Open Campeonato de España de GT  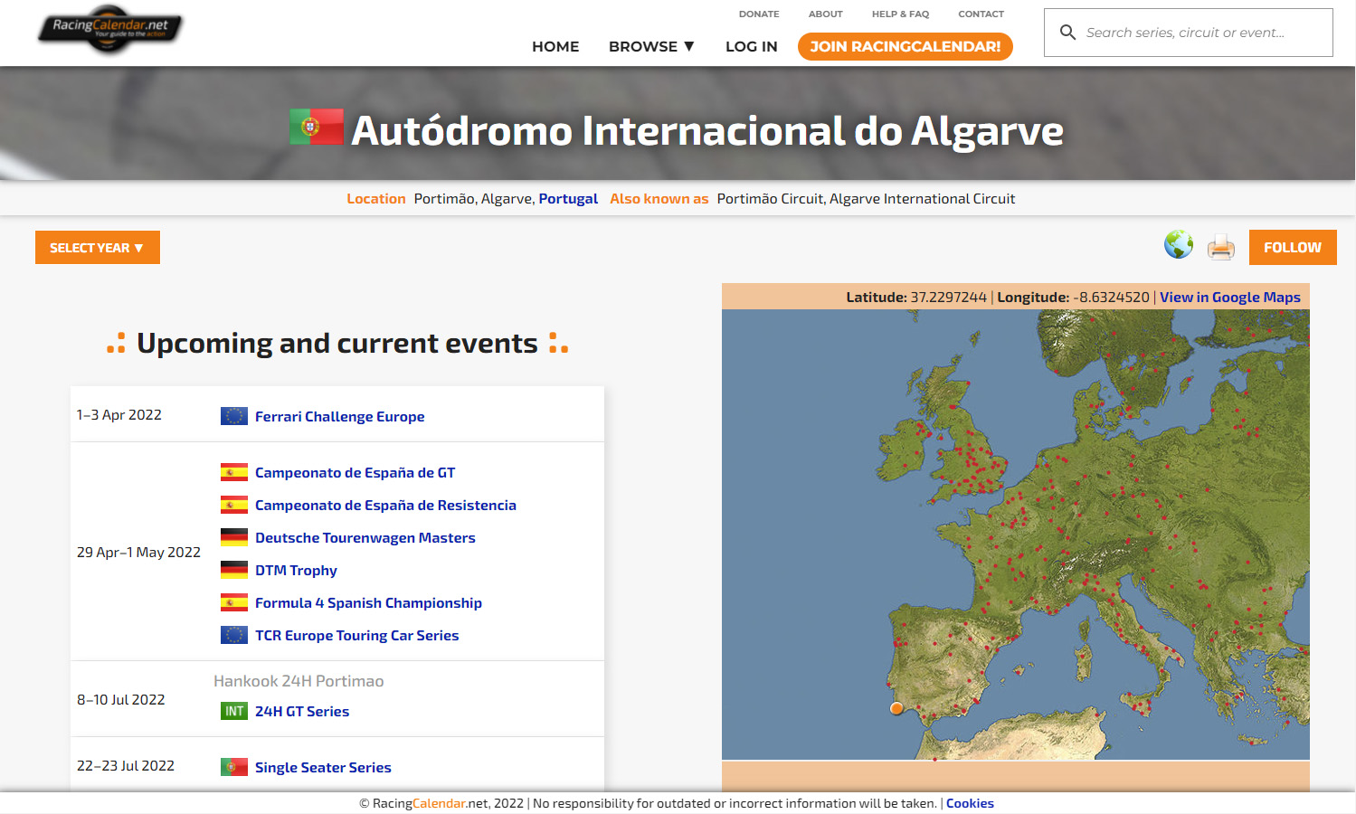[x=356, y=472]
